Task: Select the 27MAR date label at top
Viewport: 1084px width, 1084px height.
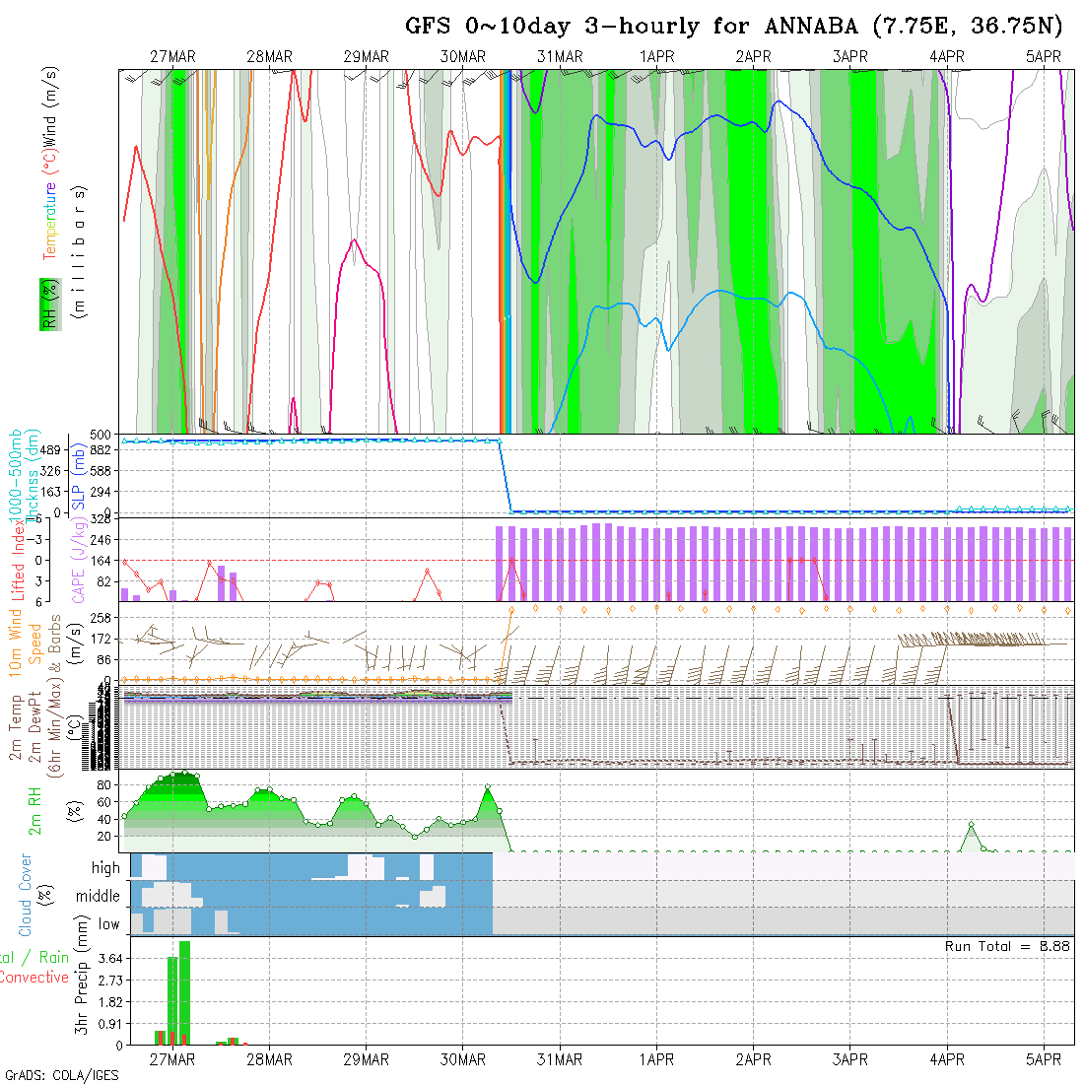Action: (172, 56)
